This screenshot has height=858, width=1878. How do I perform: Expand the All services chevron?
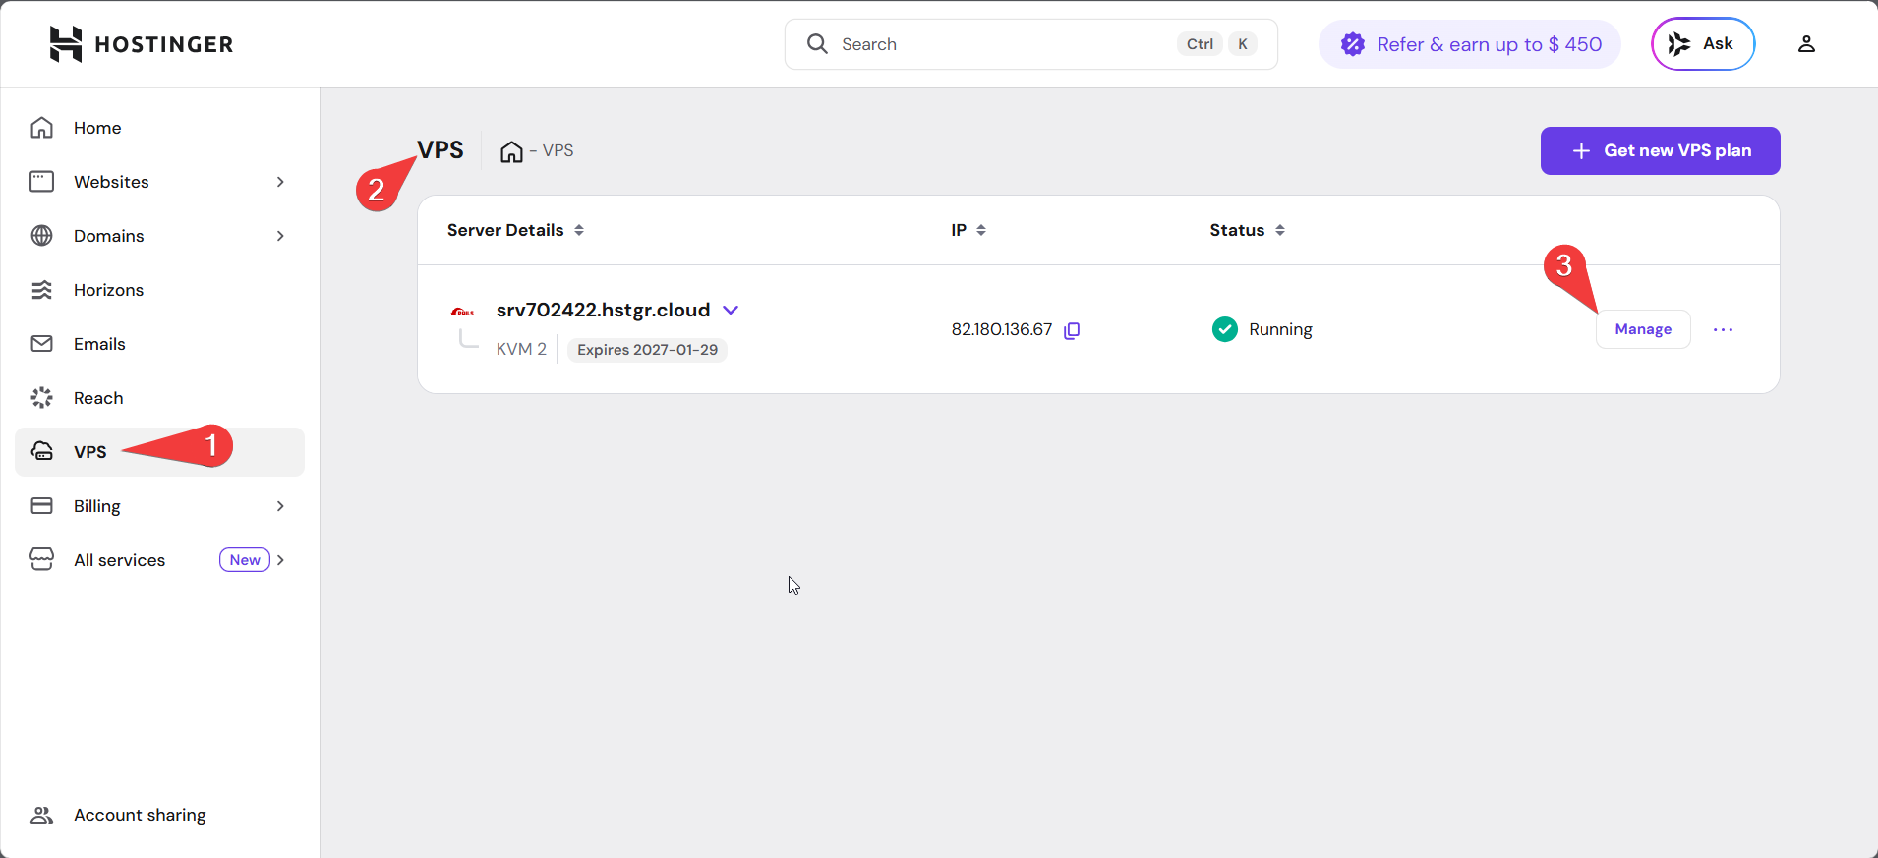tap(280, 560)
